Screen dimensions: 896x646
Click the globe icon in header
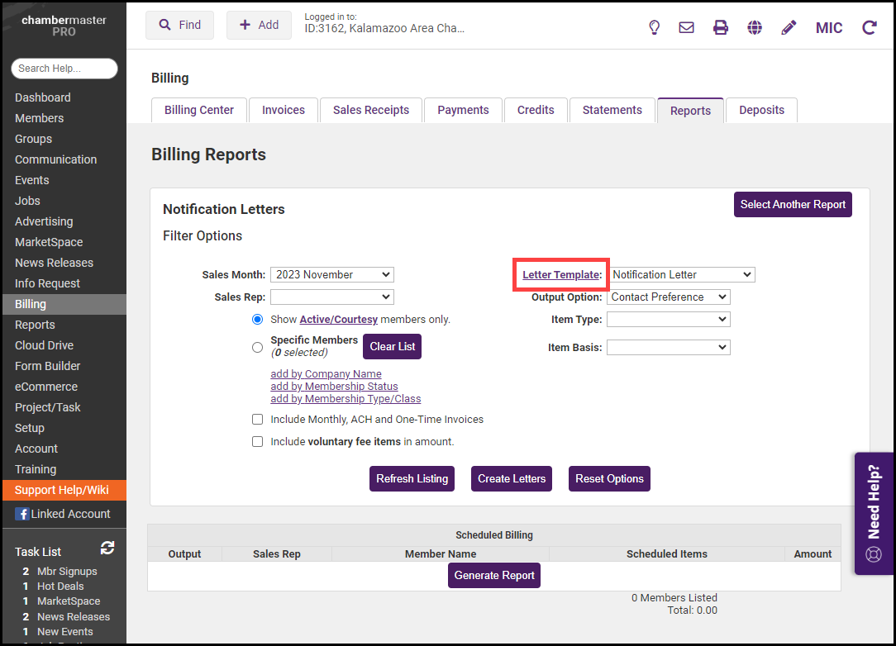[755, 27]
